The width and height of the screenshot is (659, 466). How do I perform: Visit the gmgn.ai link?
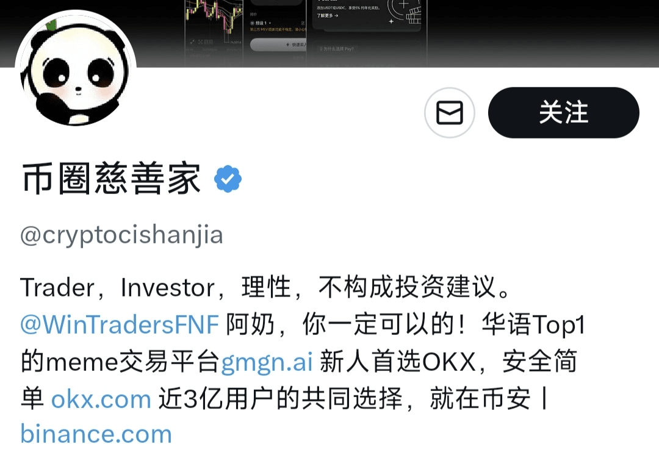coord(267,362)
